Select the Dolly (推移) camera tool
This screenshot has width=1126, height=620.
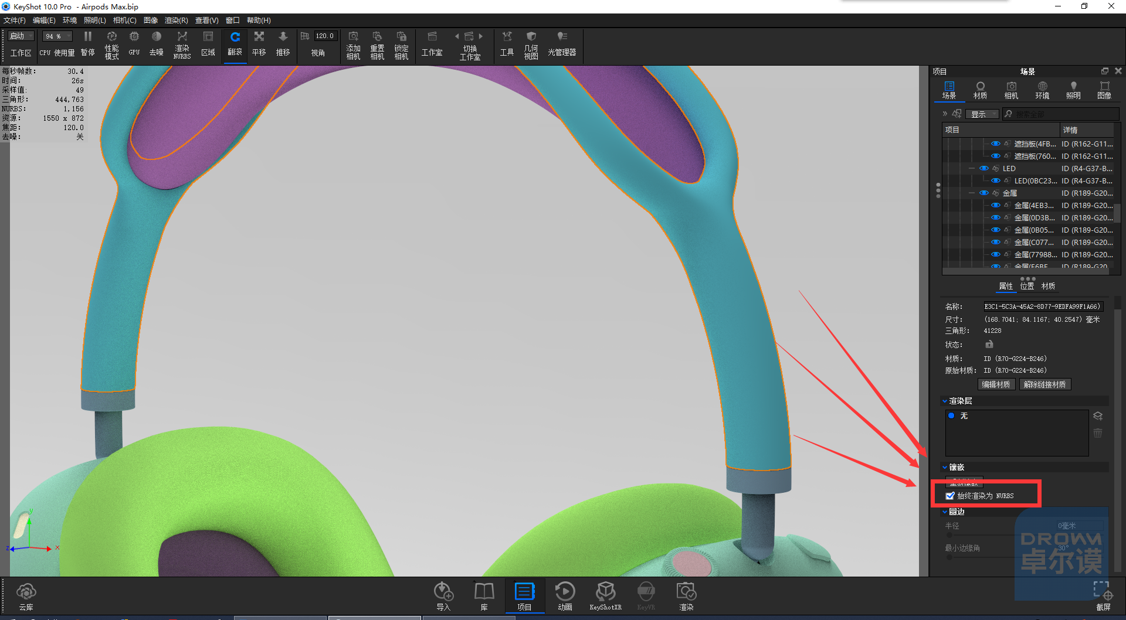pyautogui.click(x=283, y=44)
